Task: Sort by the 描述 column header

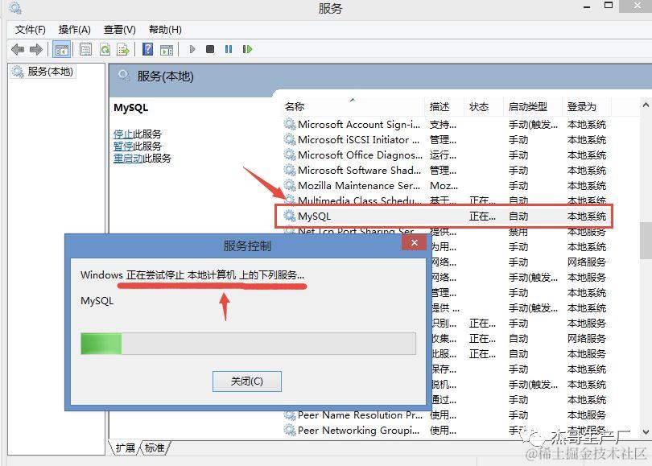Action: [444, 107]
